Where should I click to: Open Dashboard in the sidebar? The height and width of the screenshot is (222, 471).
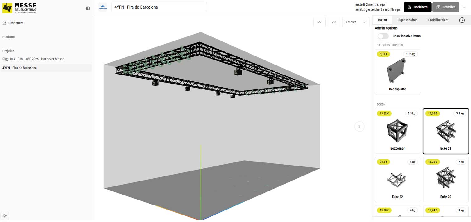tap(16, 23)
